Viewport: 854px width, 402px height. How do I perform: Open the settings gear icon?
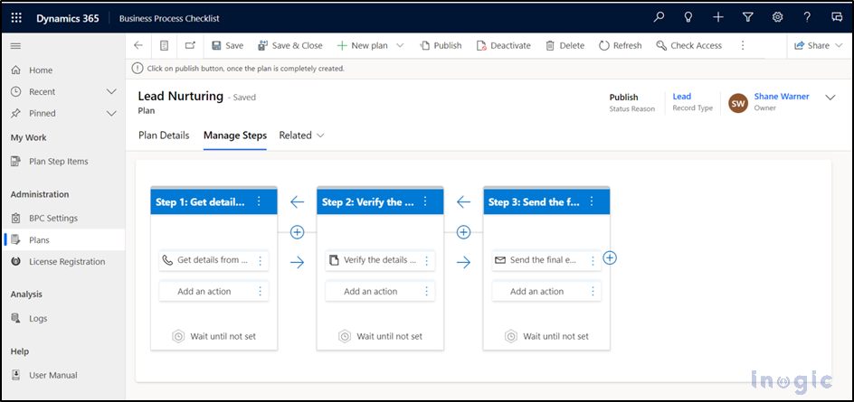point(777,18)
